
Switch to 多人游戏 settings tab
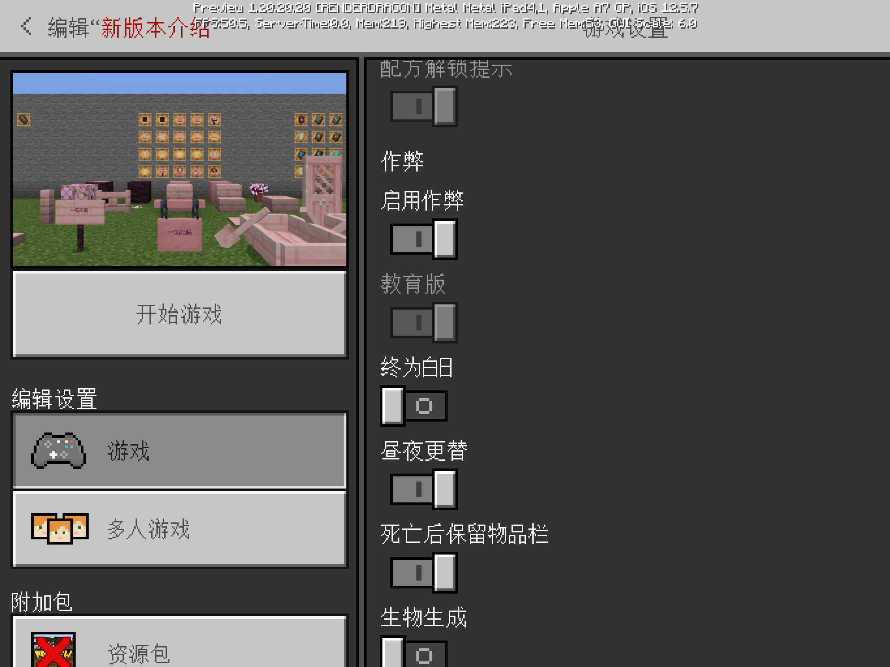(179, 529)
